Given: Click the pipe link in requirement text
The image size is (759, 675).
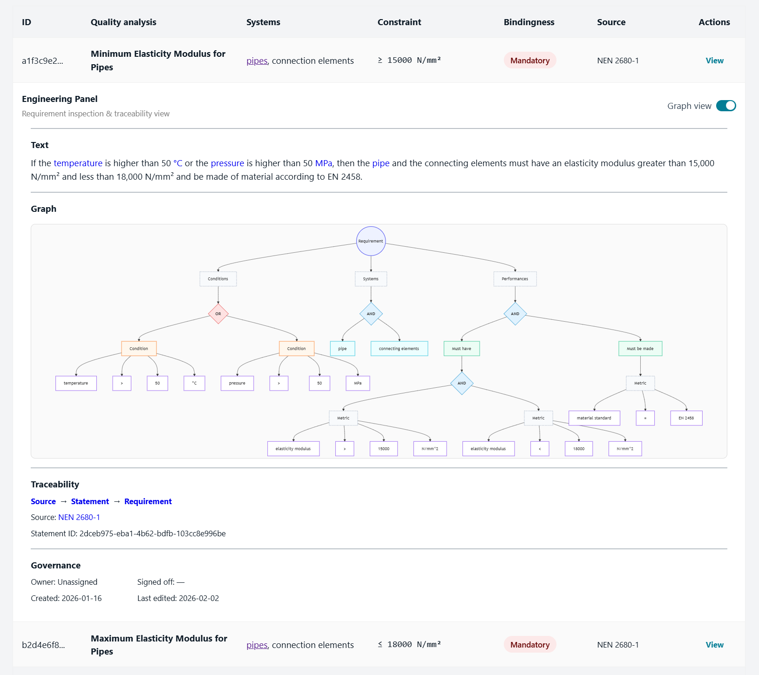Looking at the screenshot, I should click(x=381, y=163).
